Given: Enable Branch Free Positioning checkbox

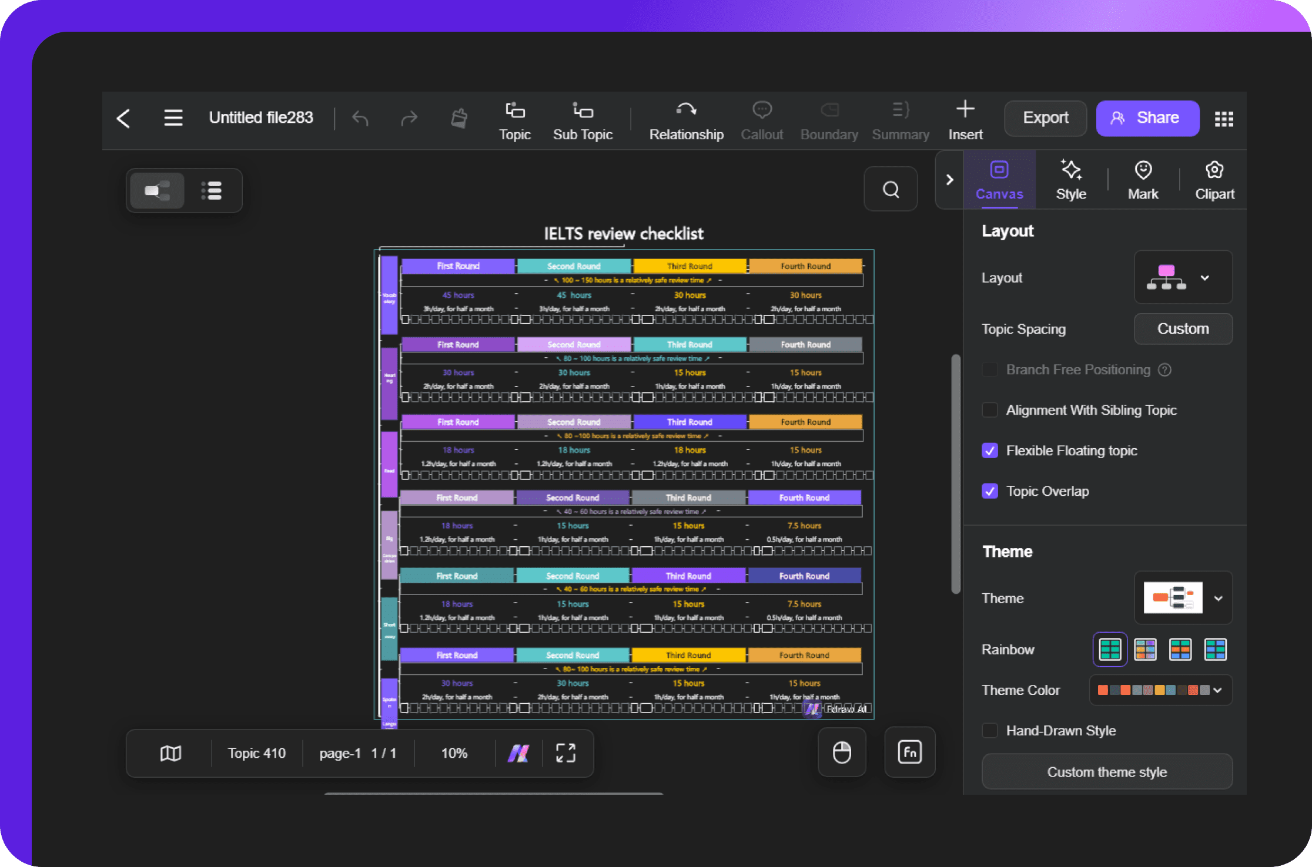Looking at the screenshot, I should [x=990, y=369].
